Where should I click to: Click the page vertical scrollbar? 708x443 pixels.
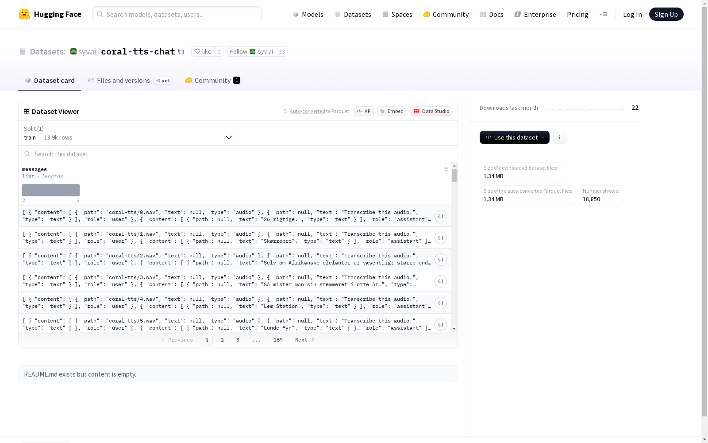click(x=704, y=213)
